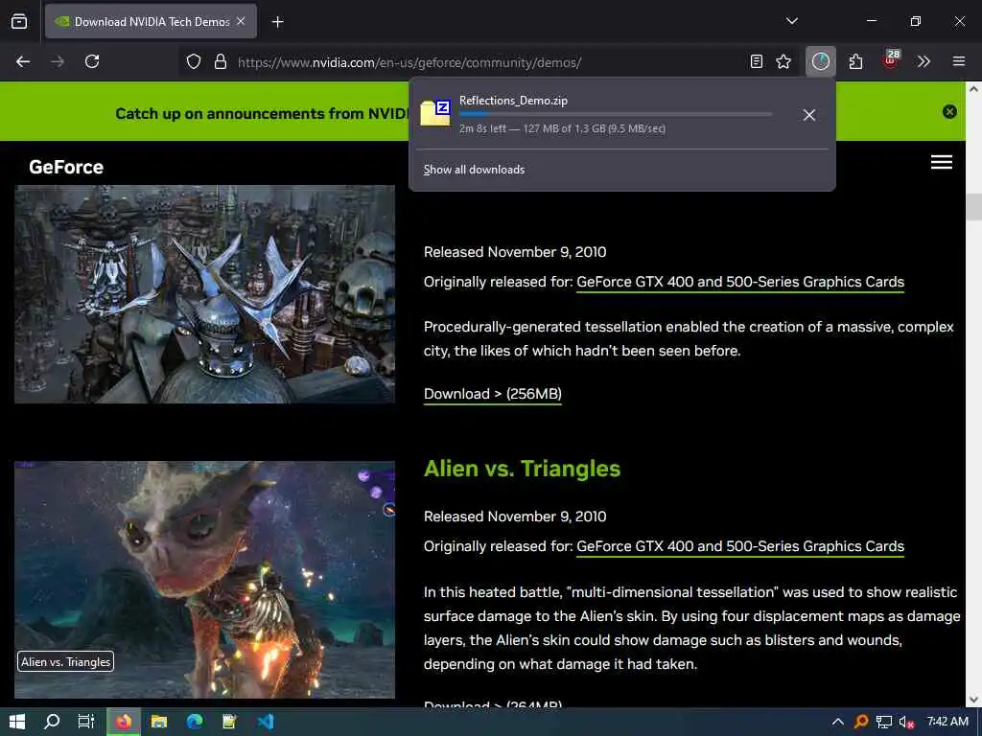Follow first GeForce GTX 400 and 500-Series link
Screen dimensions: 982x736
click(x=740, y=282)
